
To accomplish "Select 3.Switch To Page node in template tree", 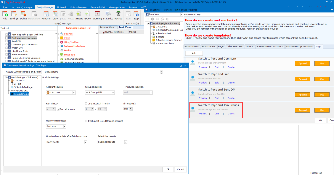I will tap(23, 87).
